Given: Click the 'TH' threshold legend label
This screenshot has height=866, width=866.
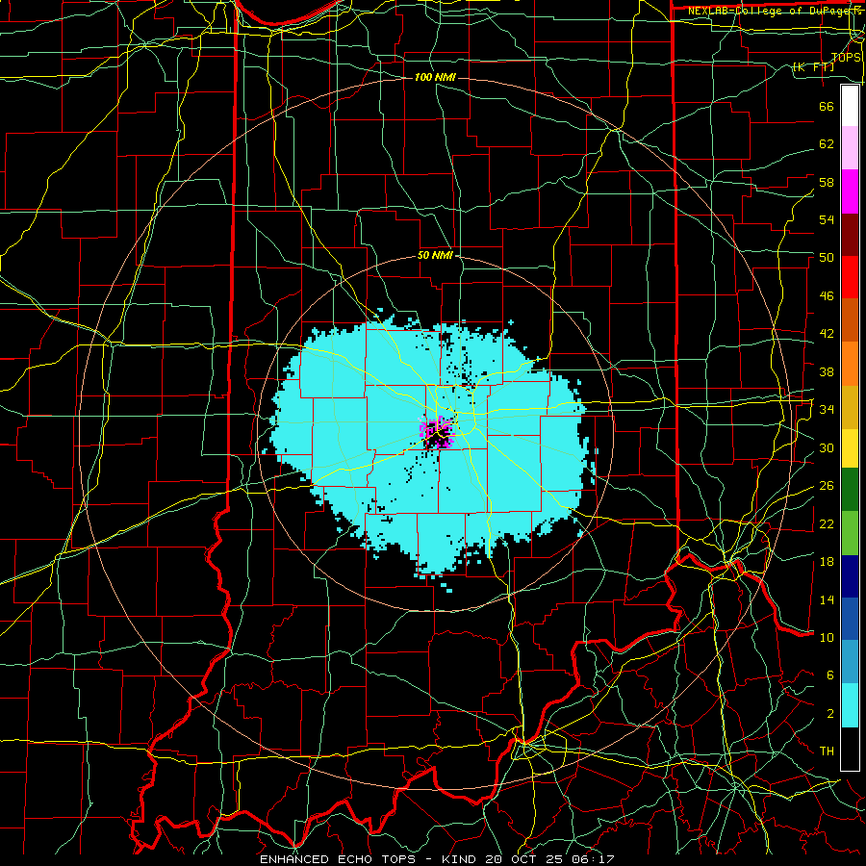Looking at the screenshot, I should pyautogui.click(x=827, y=751).
